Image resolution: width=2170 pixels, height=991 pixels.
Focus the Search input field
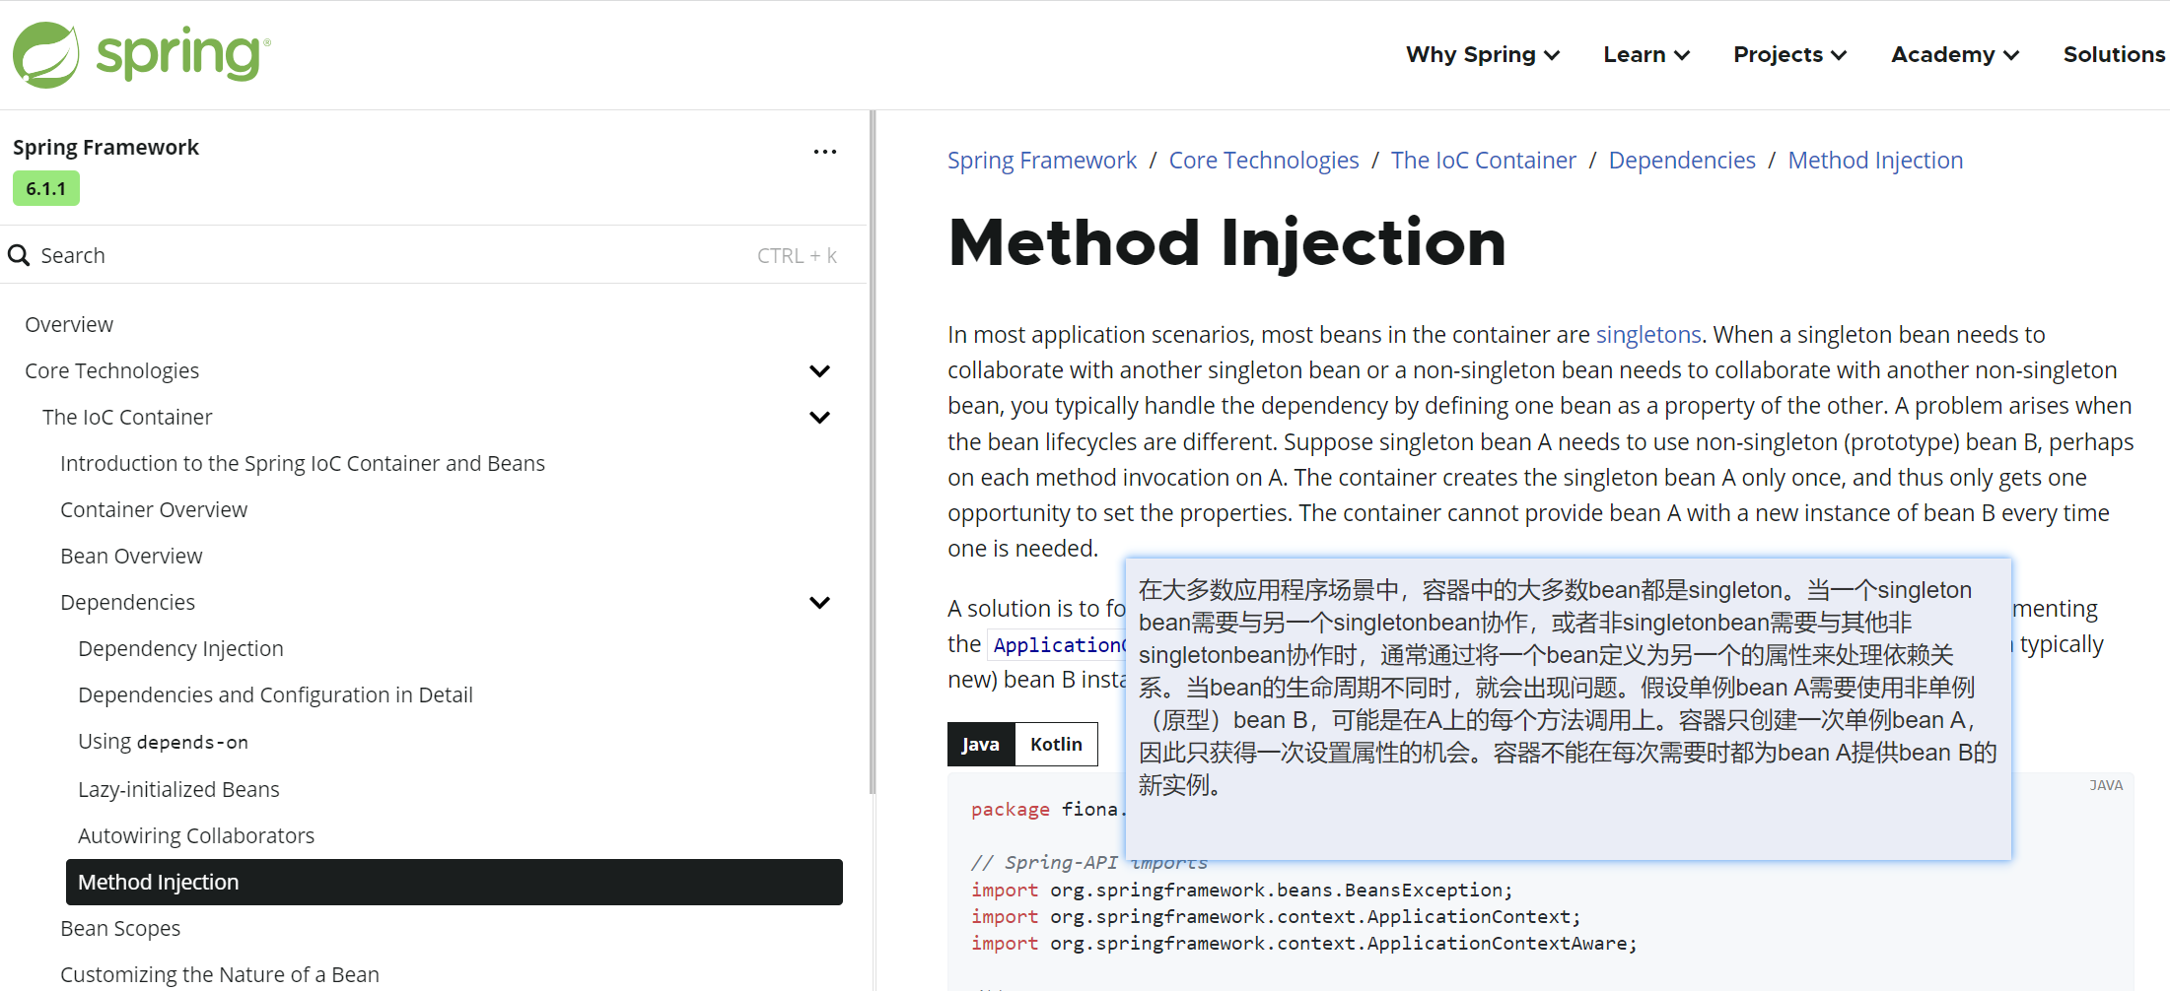point(434,255)
